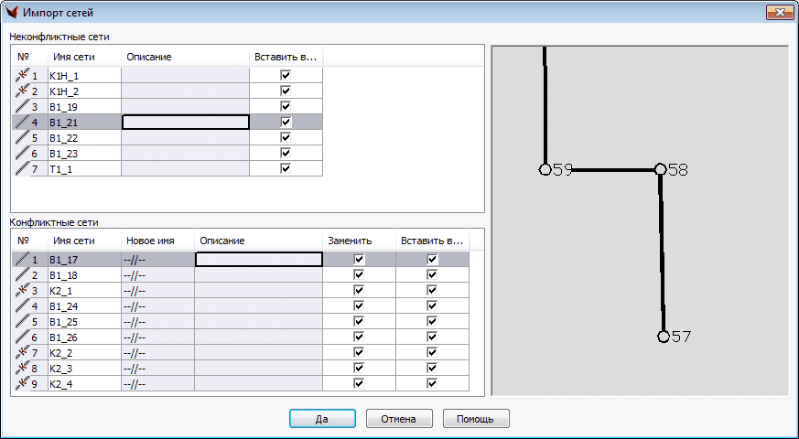The height and width of the screenshot is (439, 799).
Task: Disable insert checkbox for K2_3 row
Action: coord(432,369)
